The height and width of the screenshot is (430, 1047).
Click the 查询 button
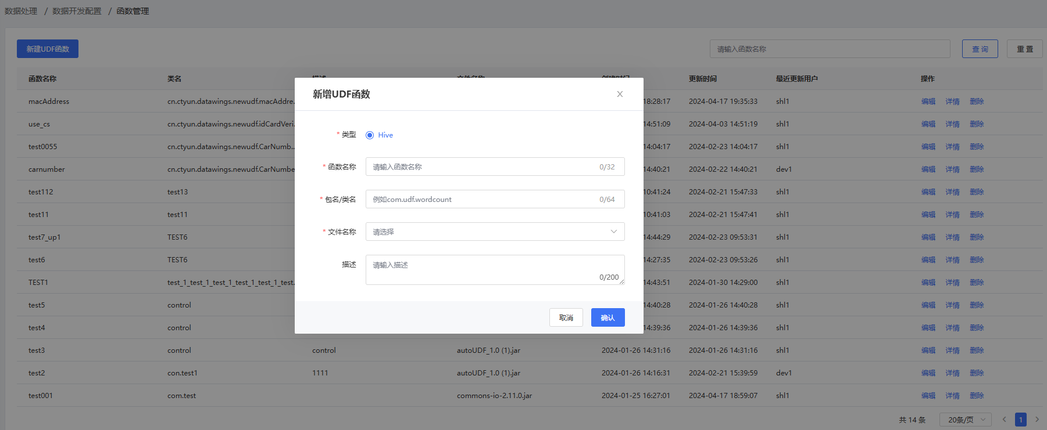click(x=980, y=49)
